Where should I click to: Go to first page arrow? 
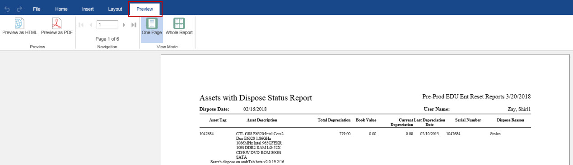tap(81, 25)
